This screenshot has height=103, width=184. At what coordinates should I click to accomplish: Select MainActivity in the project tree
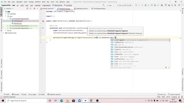tap(18, 23)
